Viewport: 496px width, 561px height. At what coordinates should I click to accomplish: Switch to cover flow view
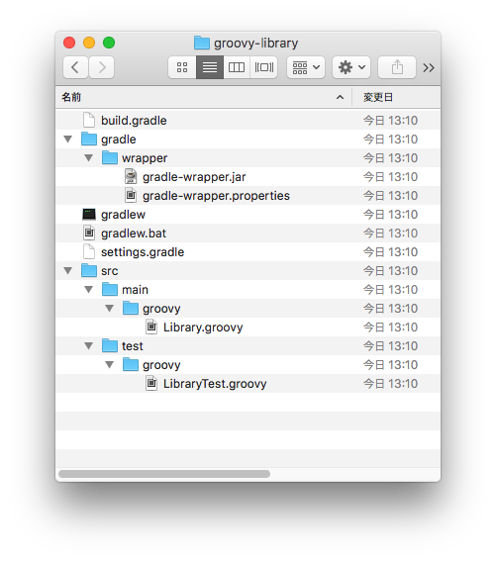(x=264, y=67)
